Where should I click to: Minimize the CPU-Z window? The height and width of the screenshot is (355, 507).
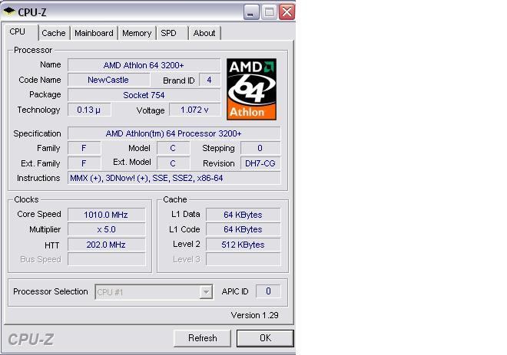pyautogui.click(x=251, y=12)
